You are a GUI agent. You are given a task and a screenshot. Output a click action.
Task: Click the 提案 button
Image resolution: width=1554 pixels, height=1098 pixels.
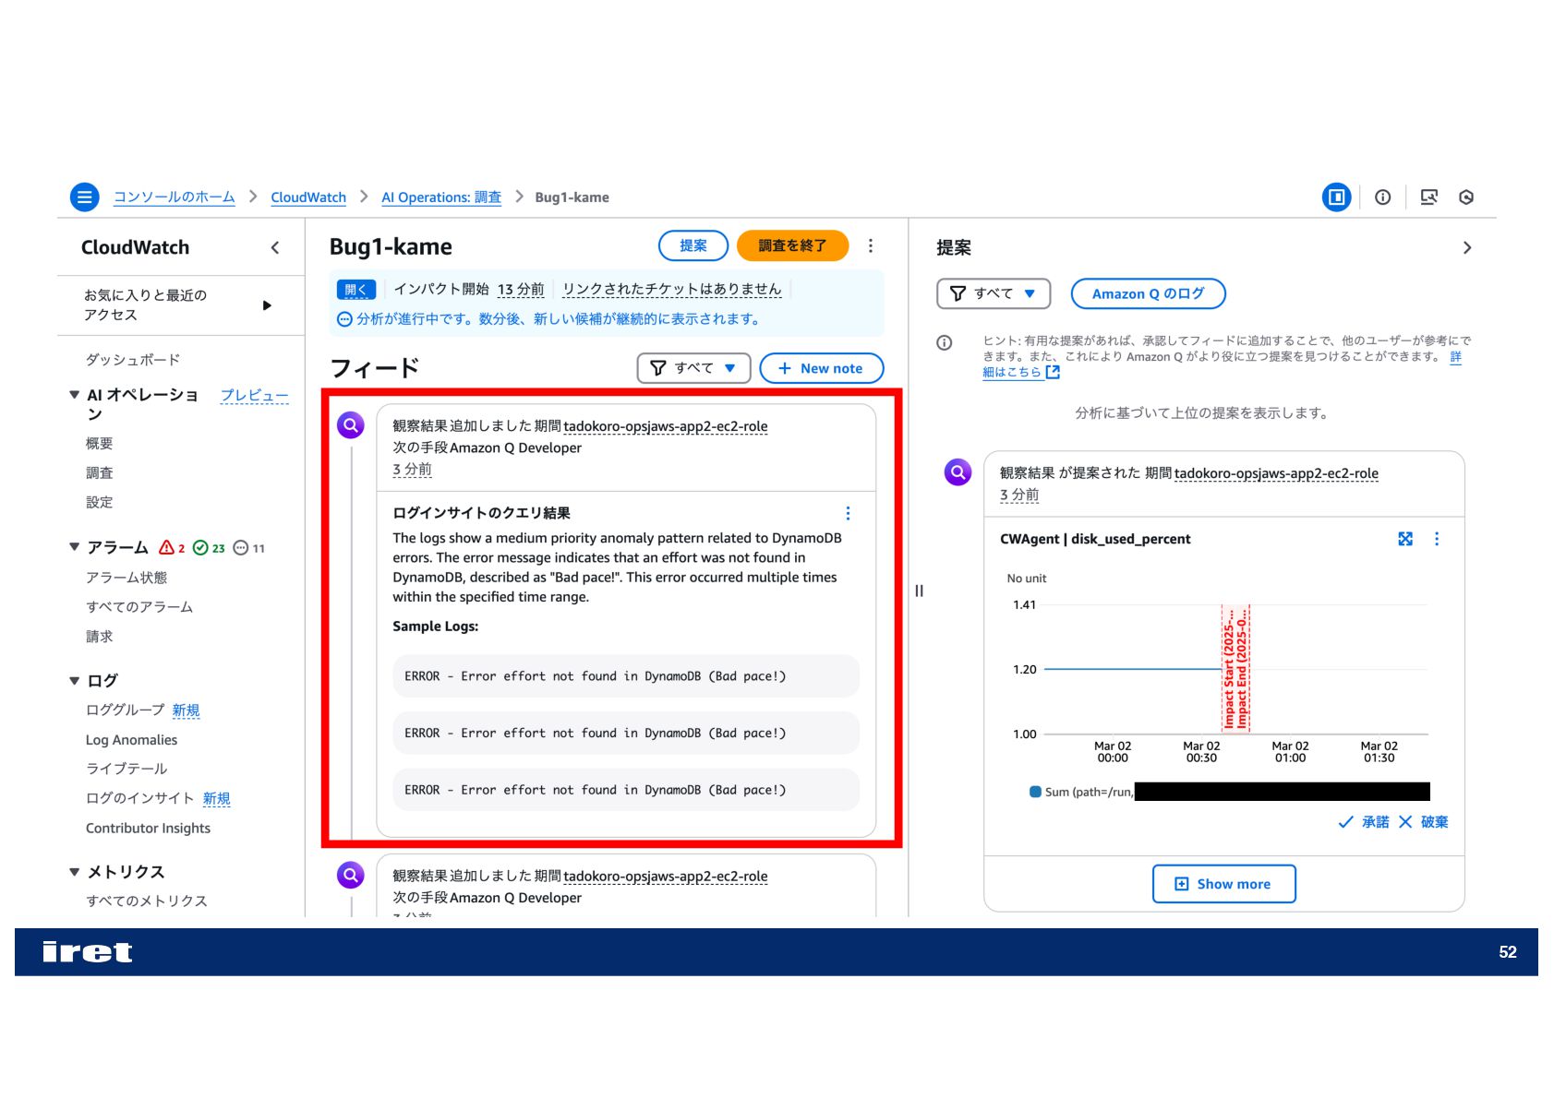coord(693,245)
